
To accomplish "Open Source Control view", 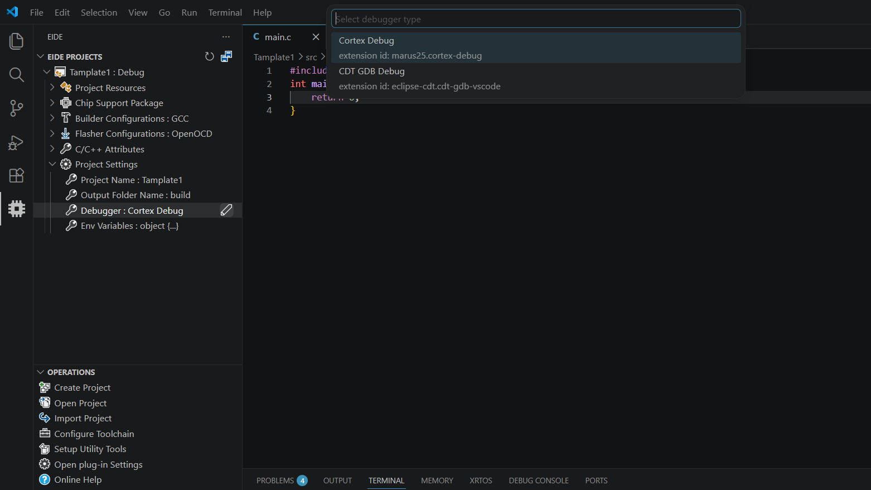I will [x=17, y=108].
